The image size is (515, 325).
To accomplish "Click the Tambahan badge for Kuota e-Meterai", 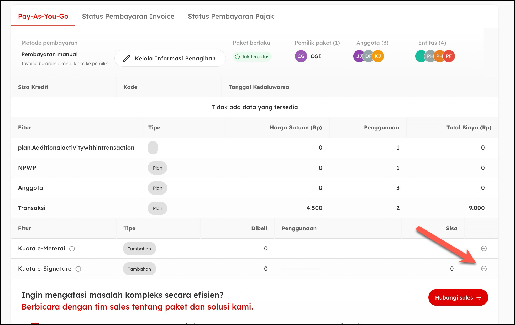I will (139, 249).
